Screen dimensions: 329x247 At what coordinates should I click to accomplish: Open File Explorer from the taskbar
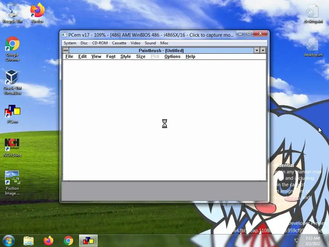click(x=29, y=241)
